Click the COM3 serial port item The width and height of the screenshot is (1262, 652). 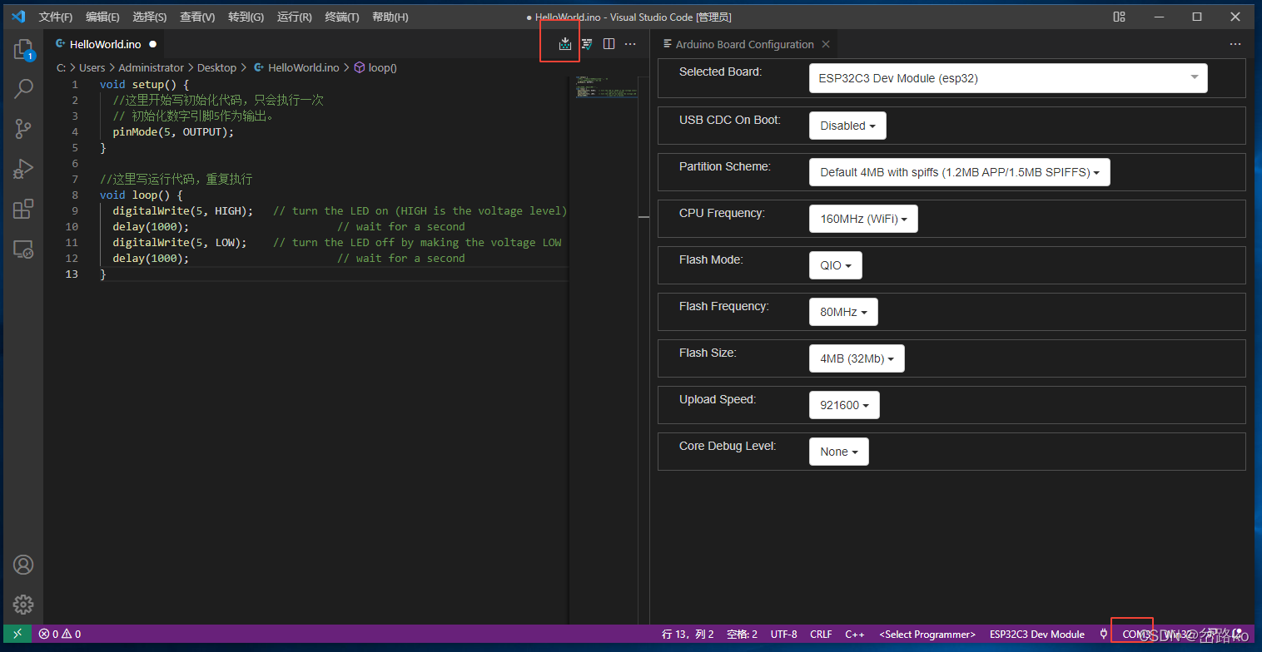pyautogui.click(x=1136, y=634)
